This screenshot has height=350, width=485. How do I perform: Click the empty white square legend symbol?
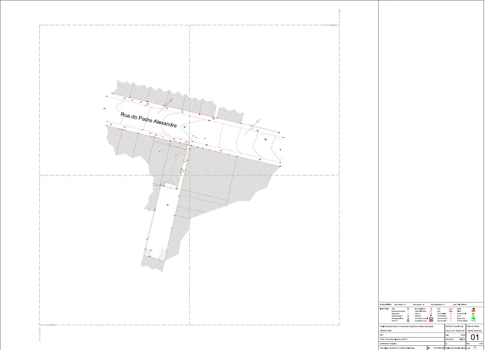[x=408, y=308]
